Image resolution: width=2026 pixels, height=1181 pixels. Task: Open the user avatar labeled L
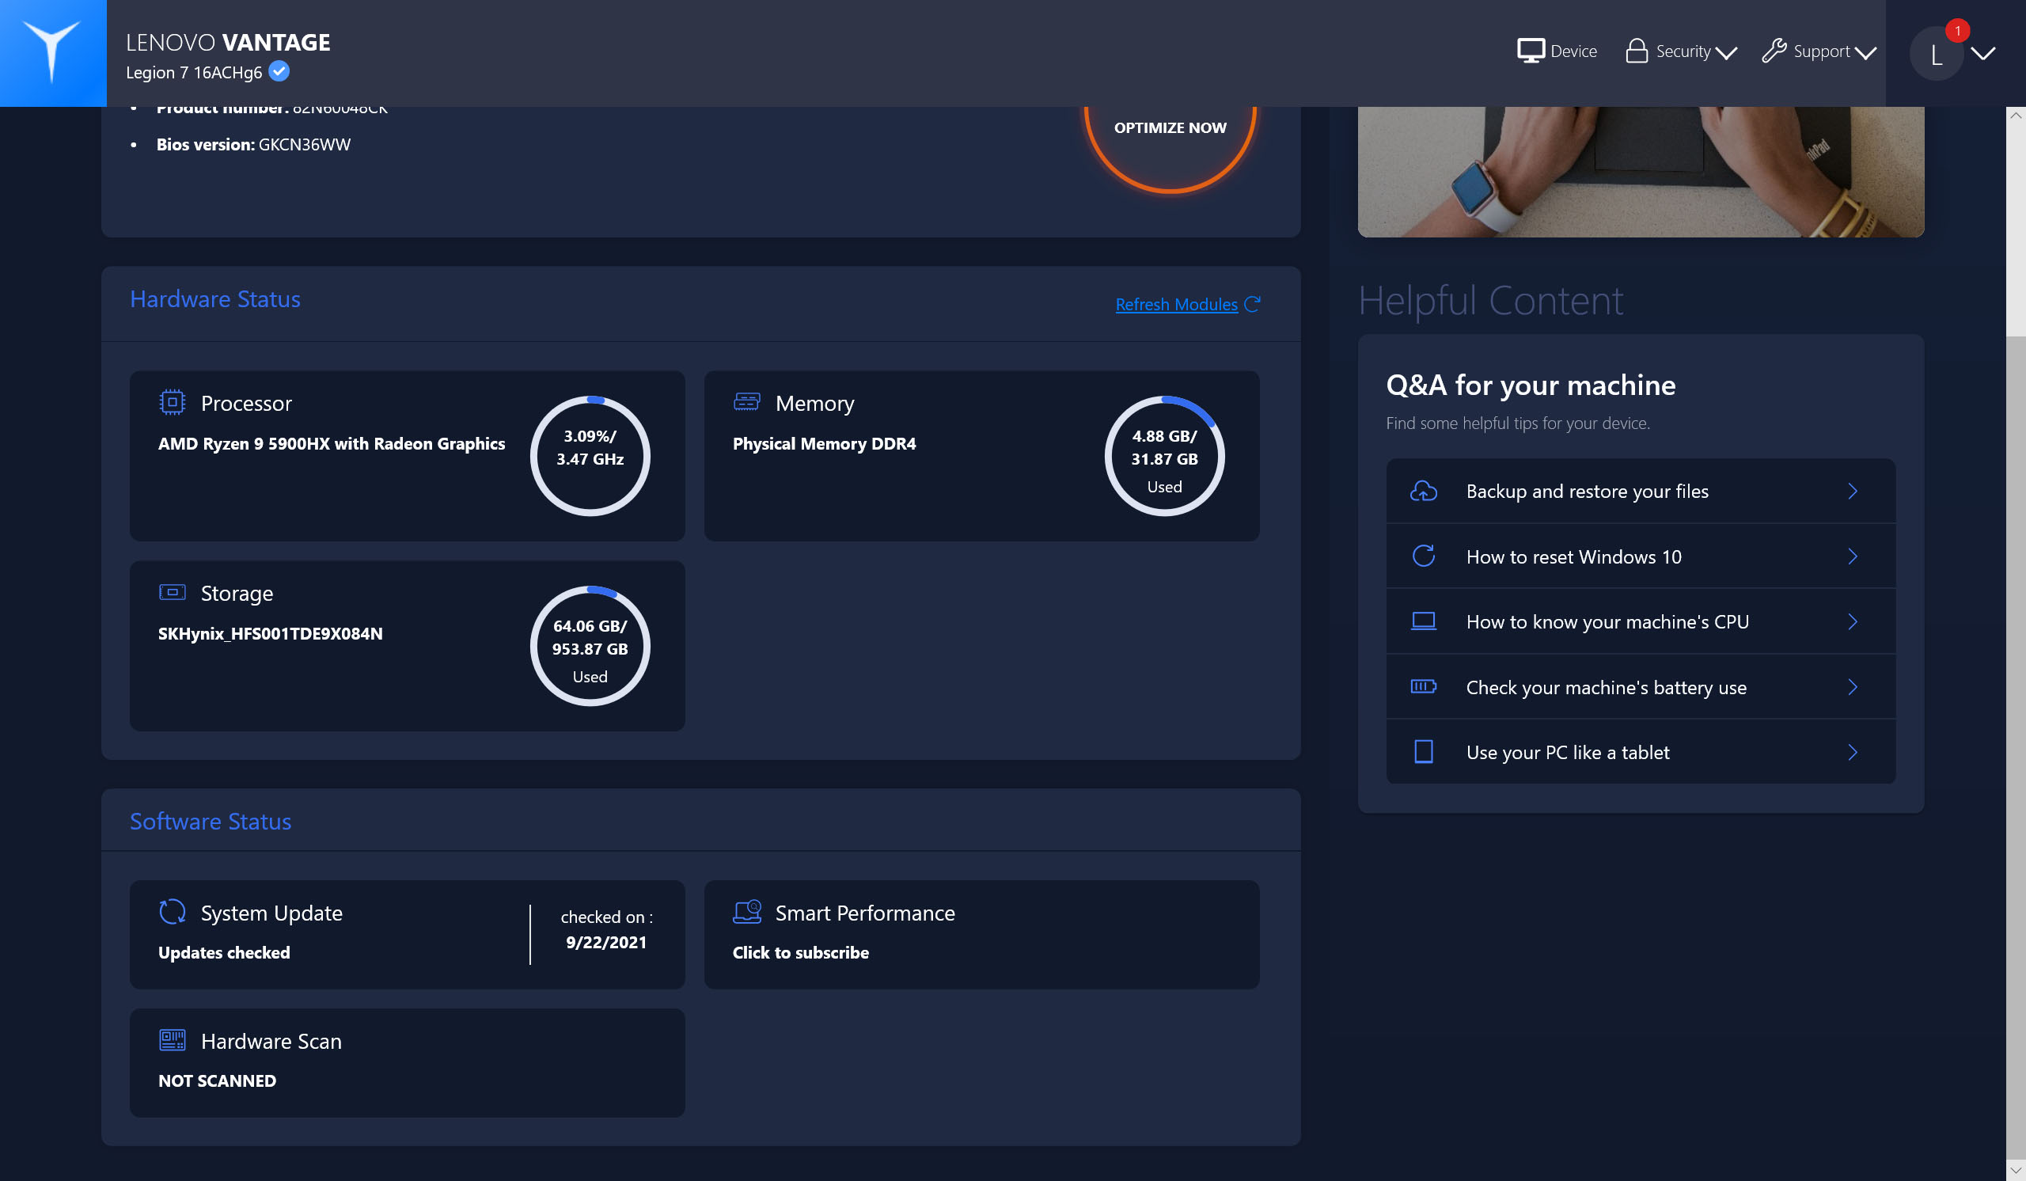click(x=1937, y=54)
